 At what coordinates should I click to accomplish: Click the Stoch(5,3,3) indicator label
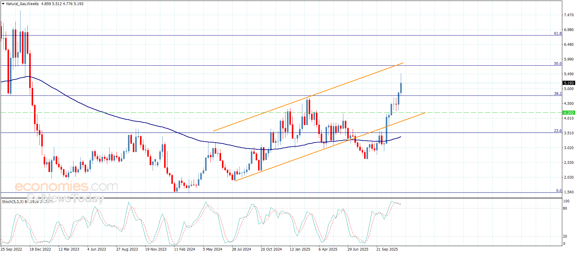[13, 201]
